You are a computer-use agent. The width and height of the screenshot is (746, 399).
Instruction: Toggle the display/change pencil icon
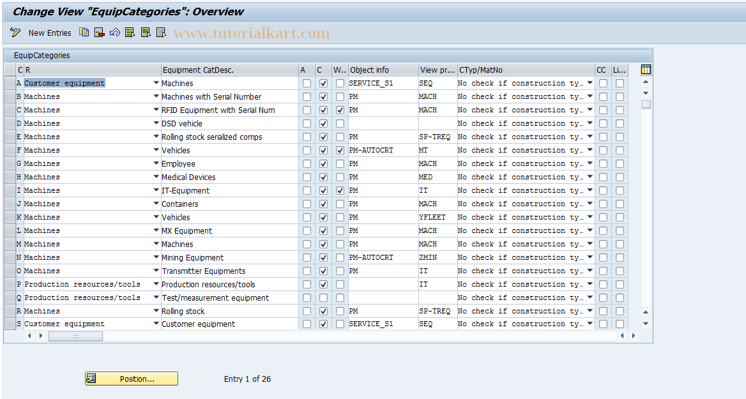point(15,33)
